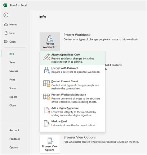Click the 'Info' page title

point(42,17)
